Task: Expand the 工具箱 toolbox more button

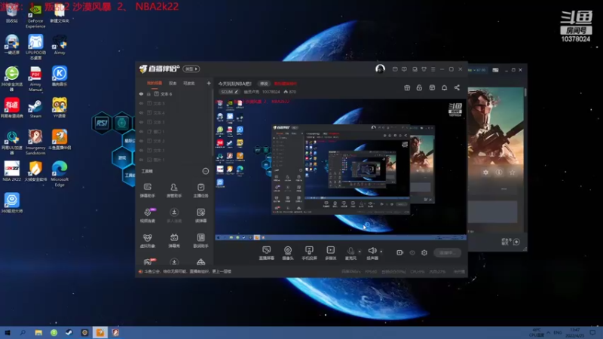Action: click(206, 171)
